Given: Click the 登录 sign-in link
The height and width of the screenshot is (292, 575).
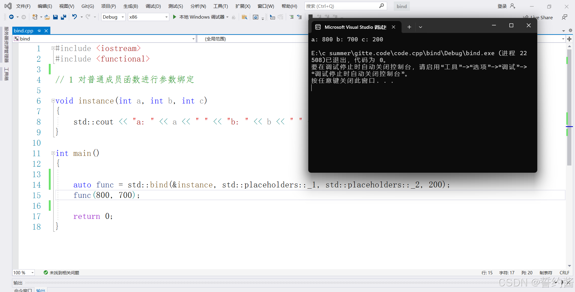Looking at the screenshot, I should (502, 6).
